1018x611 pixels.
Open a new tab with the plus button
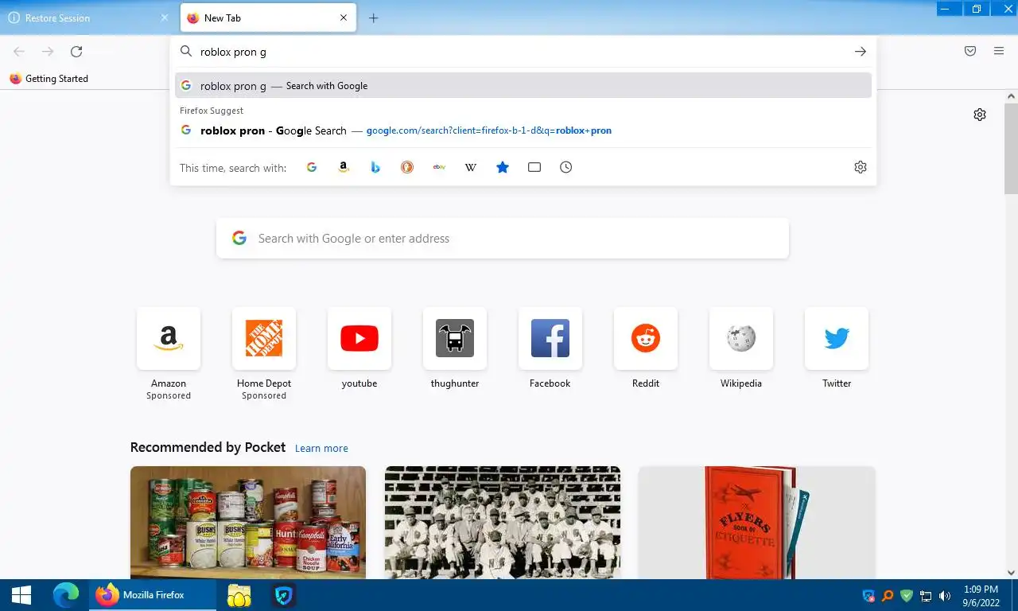(x=374, y=18)
